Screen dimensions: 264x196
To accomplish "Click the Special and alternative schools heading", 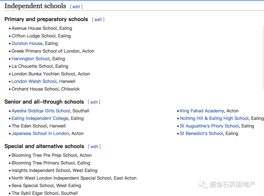I will (x=44, y=146).
